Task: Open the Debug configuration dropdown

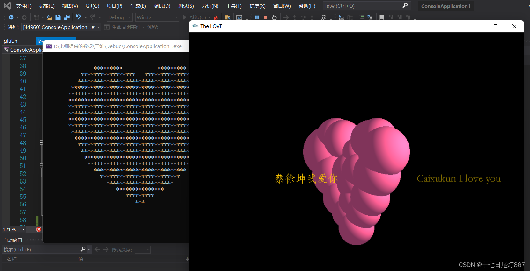Action: [x=120, y=17]
